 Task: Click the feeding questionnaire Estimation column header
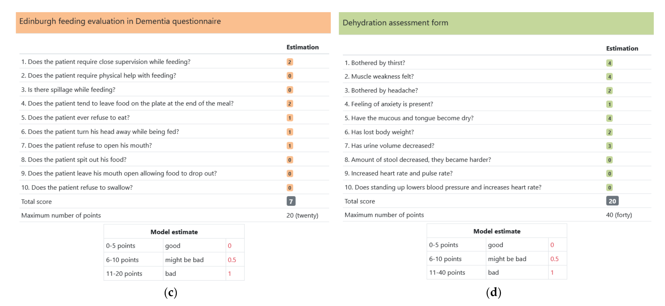[x=302, y=47]
